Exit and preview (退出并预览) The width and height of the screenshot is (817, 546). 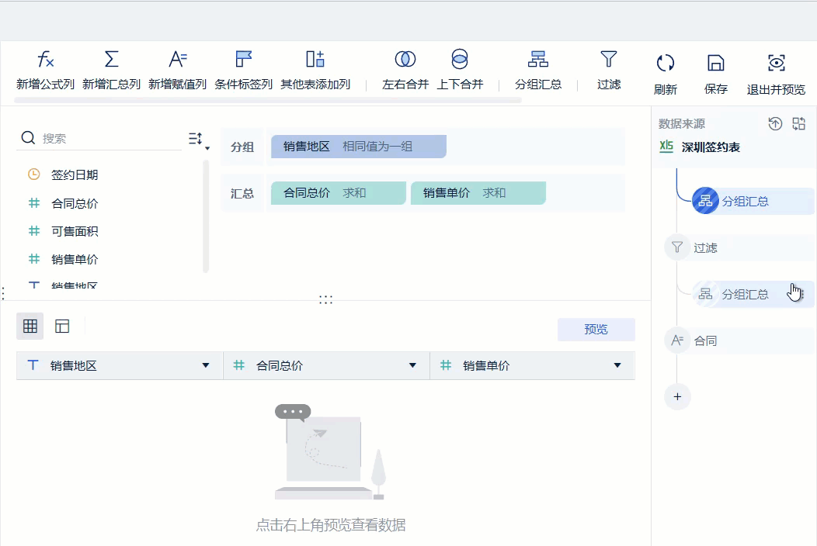click(x=777, y=75)
